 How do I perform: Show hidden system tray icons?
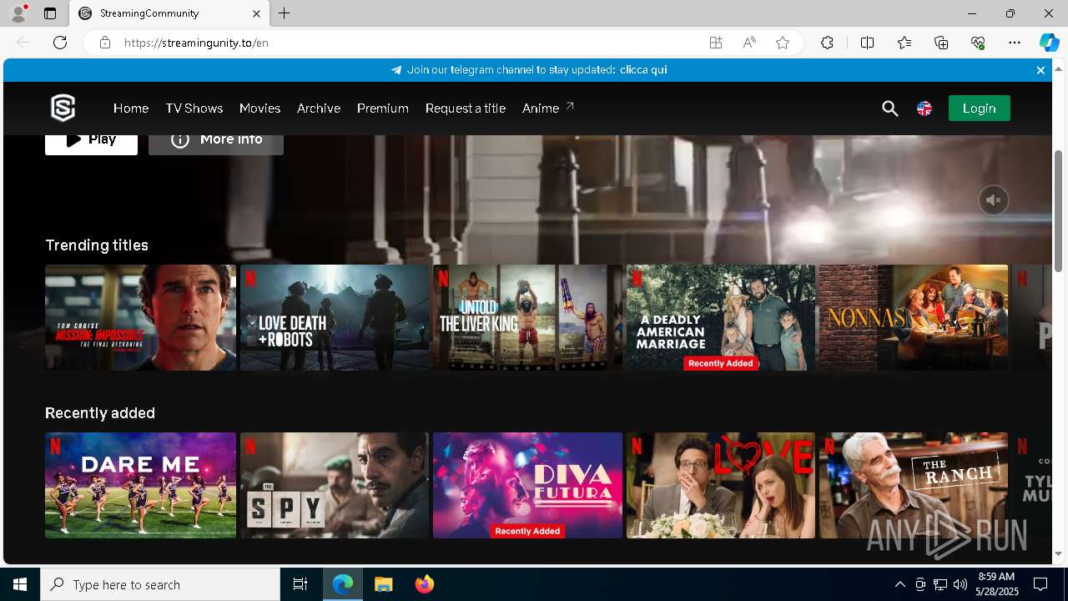pos(900,584)
